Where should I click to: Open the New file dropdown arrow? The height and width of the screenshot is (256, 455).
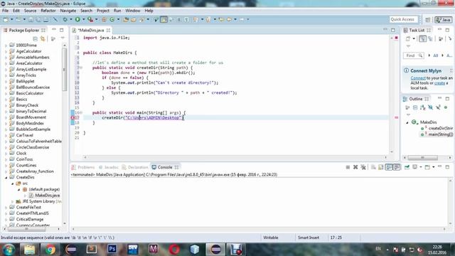pyautogui.click(x=11, y=19)
